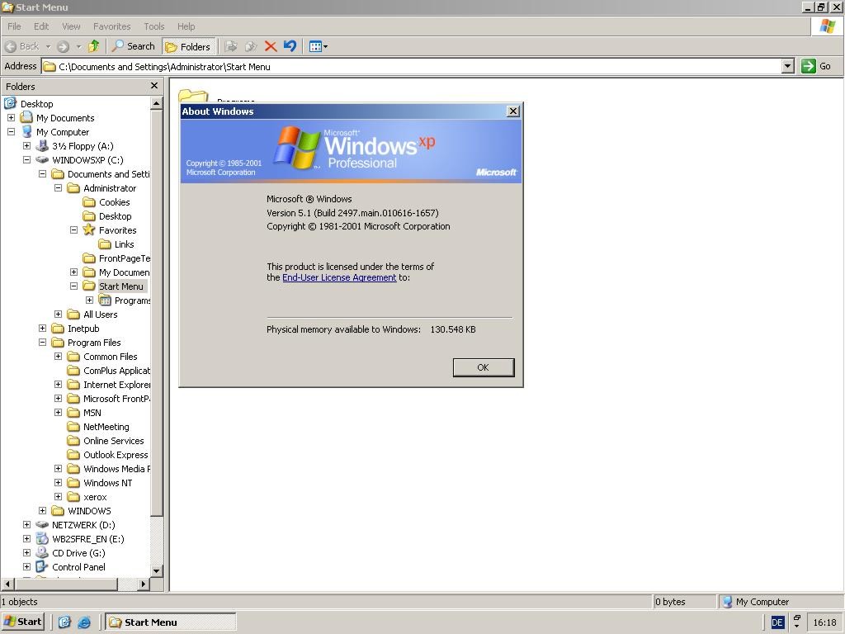Close the About Windows dialog

pyautogui.click(x=513, y=111)
